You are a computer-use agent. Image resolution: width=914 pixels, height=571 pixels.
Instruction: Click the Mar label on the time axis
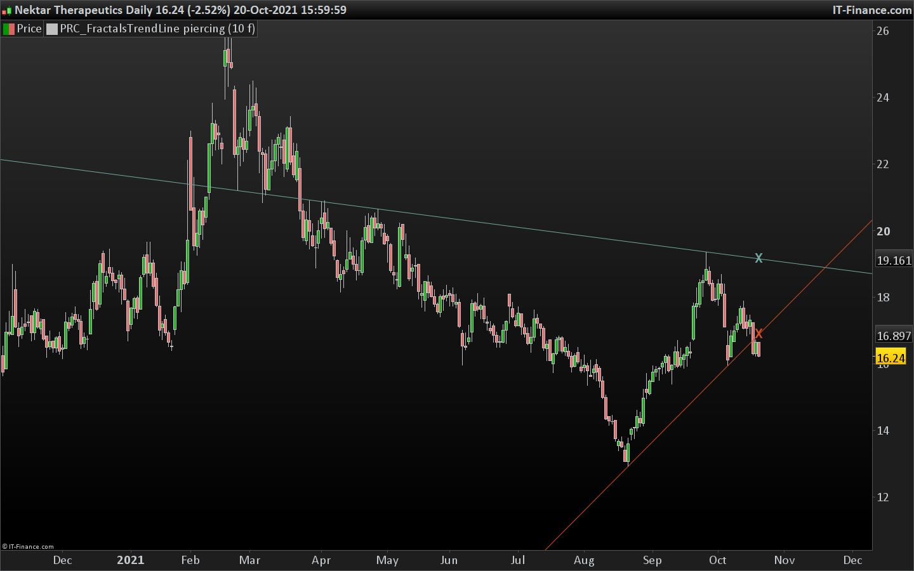[250, 560]
